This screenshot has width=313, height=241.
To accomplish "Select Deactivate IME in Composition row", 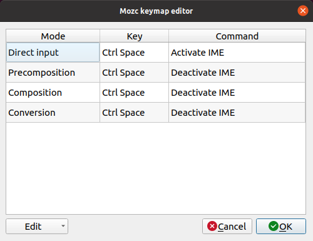I will click(x=237, y=93).
